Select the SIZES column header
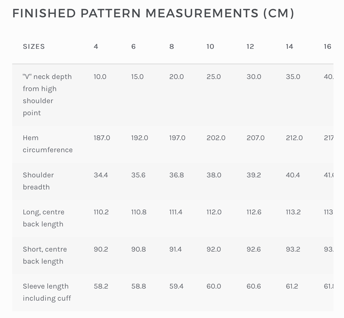This screenshot has width=344, height=318. click(34, 47)
